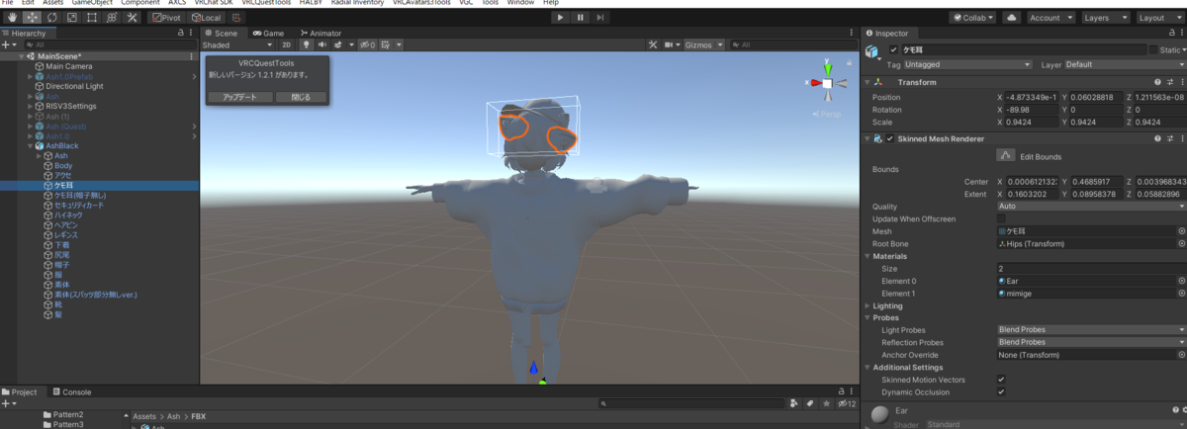Toggle ケモ耳 object active checkbox
The height and width of the screenshot is (429, 1187).
[894, 49]
